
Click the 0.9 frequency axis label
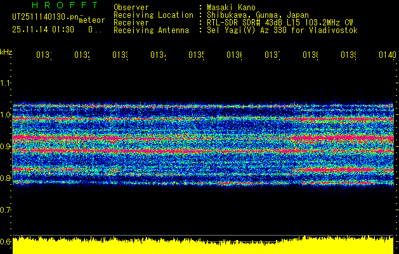[5, 146]
